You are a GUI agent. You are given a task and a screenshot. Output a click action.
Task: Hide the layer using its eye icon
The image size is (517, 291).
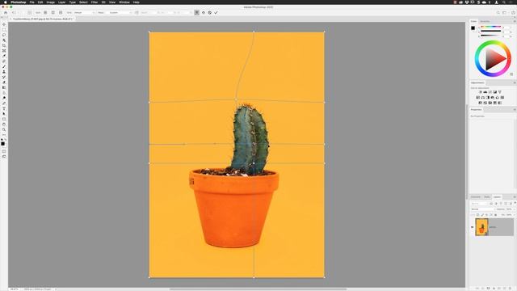[472, 227]
